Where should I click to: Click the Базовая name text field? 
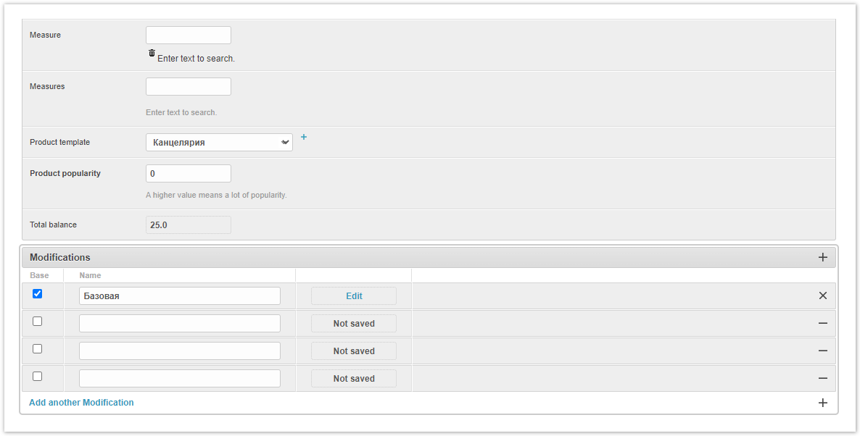180,296
